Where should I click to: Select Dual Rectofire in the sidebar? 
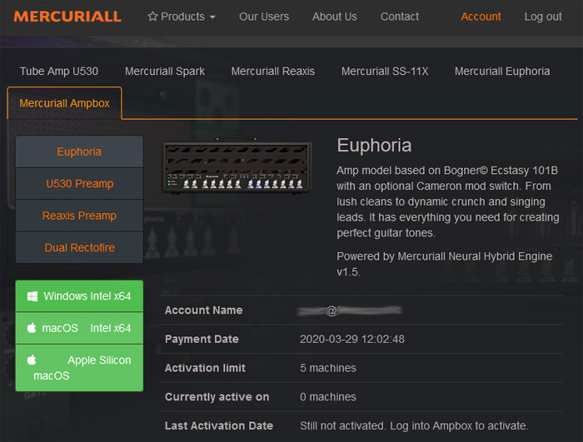tap(79, 247)
